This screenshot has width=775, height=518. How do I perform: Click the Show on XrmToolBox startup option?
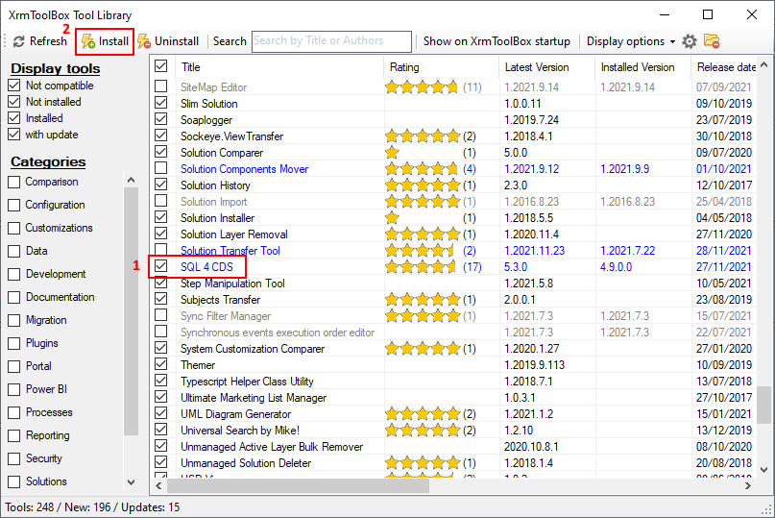point(496,41)
